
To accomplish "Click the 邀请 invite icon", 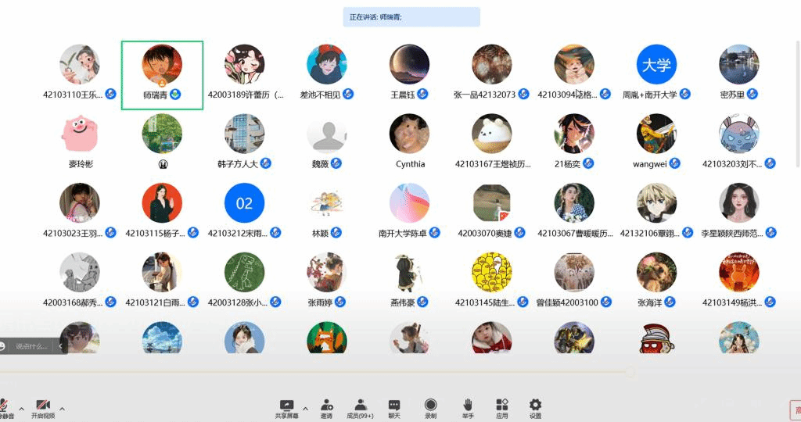I will [326, 406].
